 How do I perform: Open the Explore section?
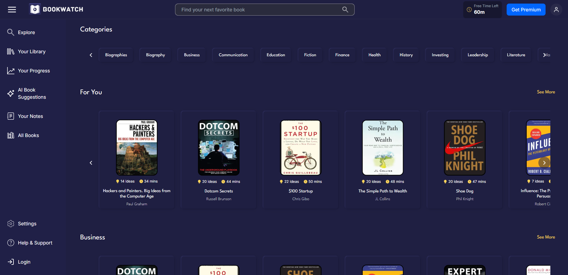(26, 32)
